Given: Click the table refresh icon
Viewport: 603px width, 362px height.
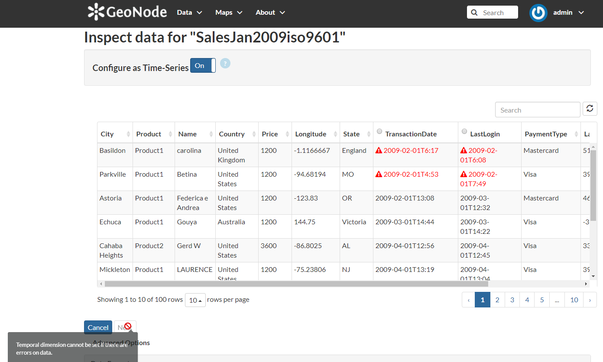Looking at the screenshot, I should pos(590,109).
